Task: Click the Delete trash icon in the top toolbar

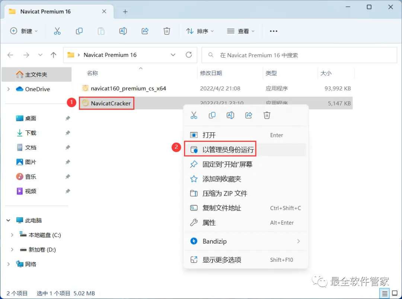Action: pyautogui.click(x=167, y=31)
